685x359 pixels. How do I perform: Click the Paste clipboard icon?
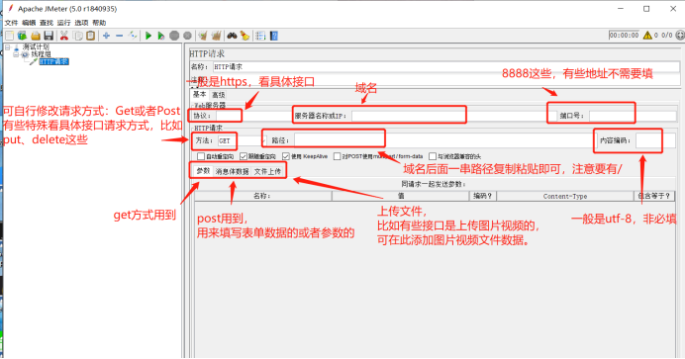90,36
